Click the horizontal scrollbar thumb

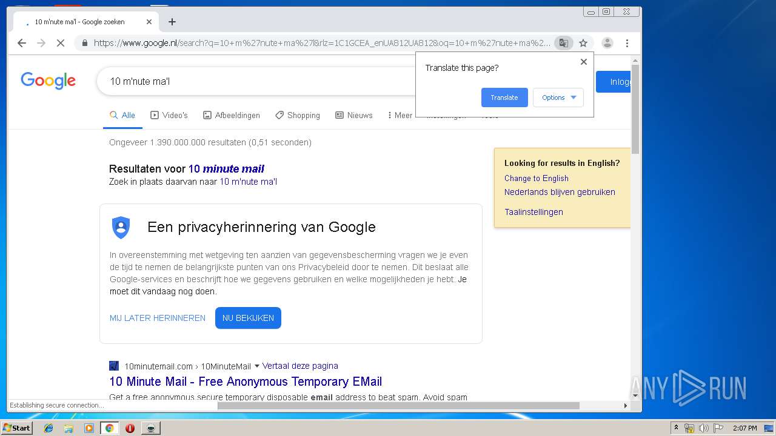(398, 405)
